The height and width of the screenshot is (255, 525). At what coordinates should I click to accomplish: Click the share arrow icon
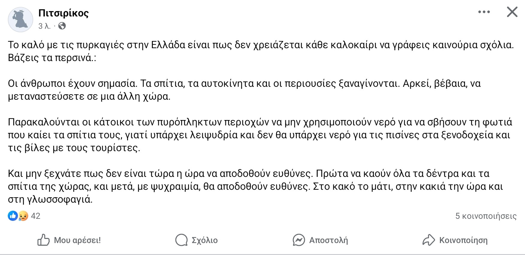(x=429, y=240)
